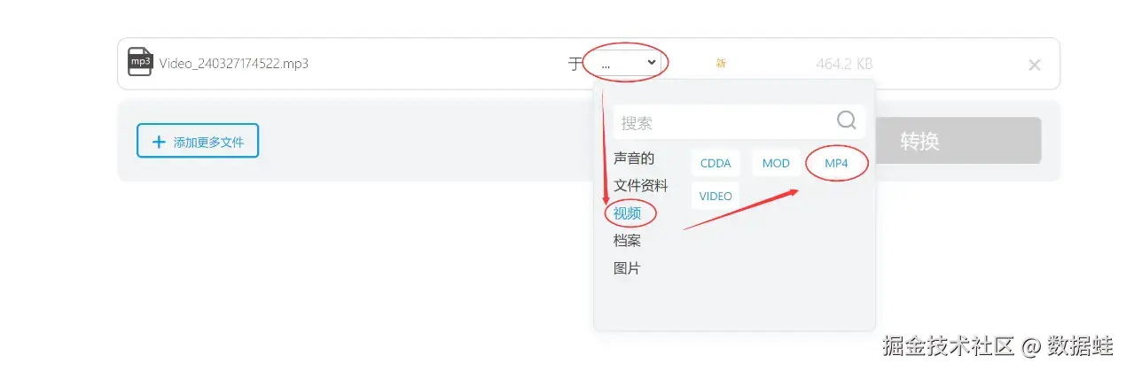Select the 声音的 category

tap(634, 158)
